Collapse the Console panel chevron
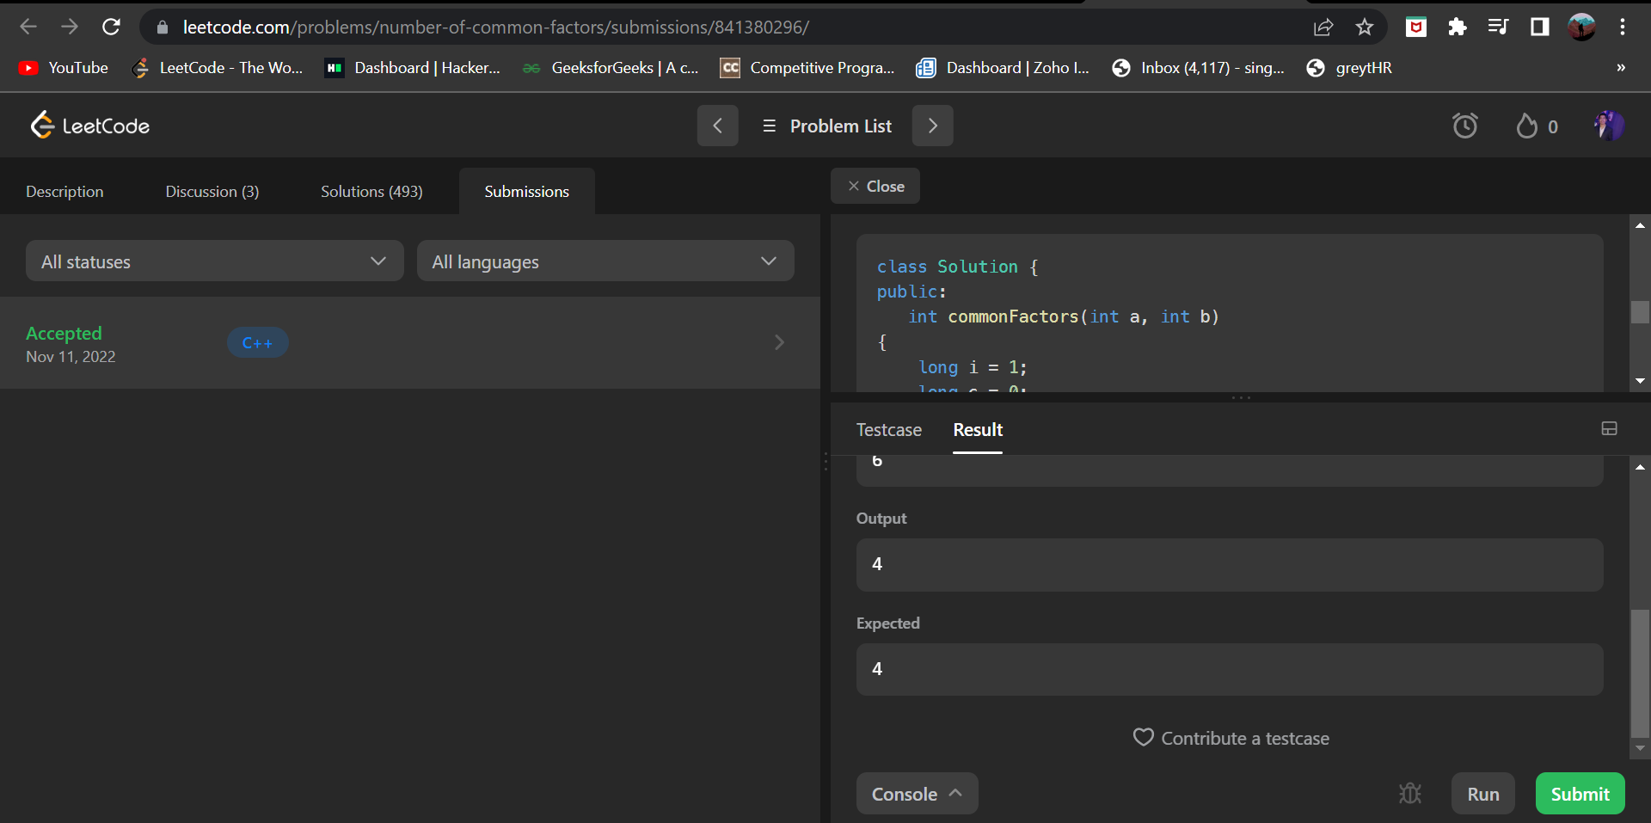This screenshot has width=1651, height=823. 957,794
